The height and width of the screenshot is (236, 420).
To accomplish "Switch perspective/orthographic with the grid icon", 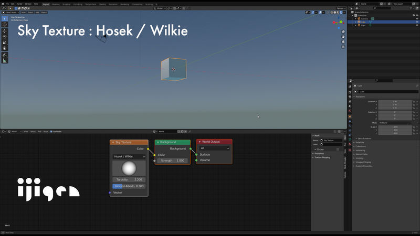I will tap(343, 47).
